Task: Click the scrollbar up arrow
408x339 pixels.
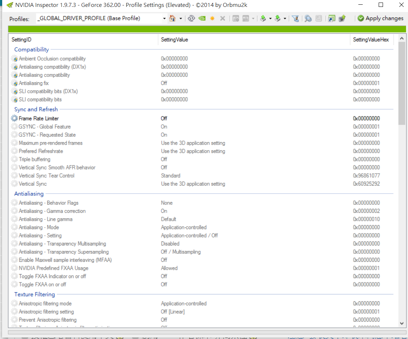Action: 402,38
